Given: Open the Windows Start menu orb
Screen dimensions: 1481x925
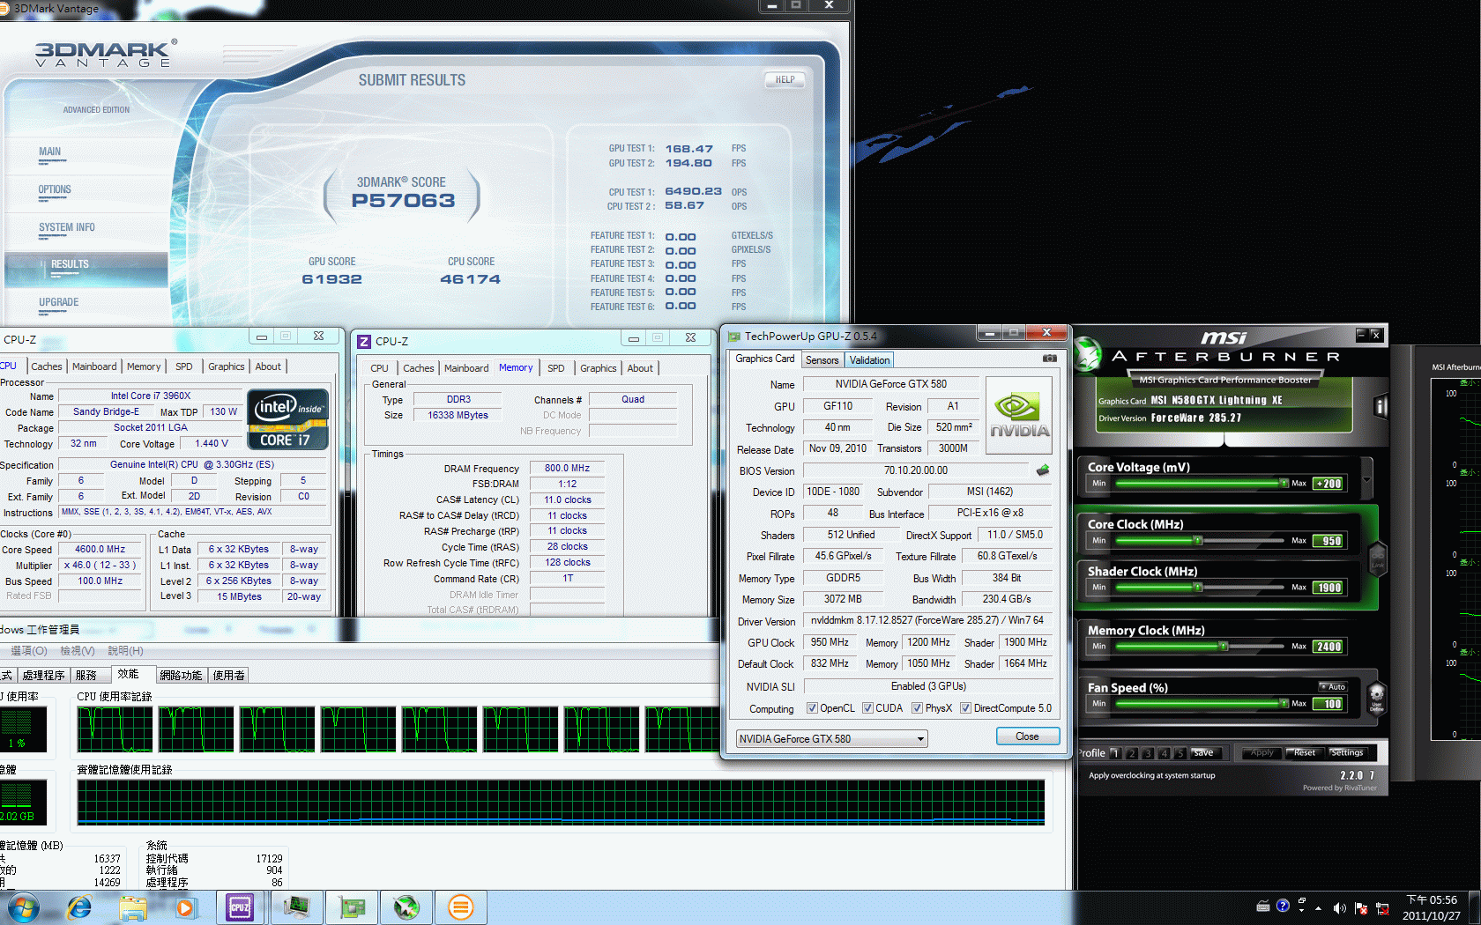Looking at the screenshot, I should pos(23,906).
